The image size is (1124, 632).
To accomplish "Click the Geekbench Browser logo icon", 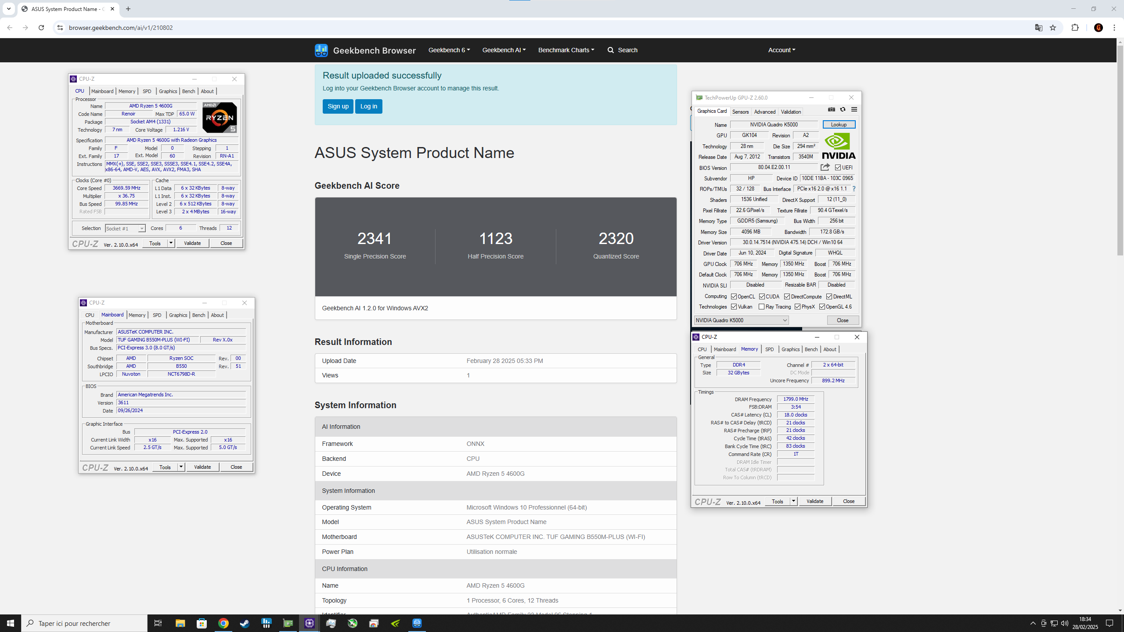I will tap(321, 50).
